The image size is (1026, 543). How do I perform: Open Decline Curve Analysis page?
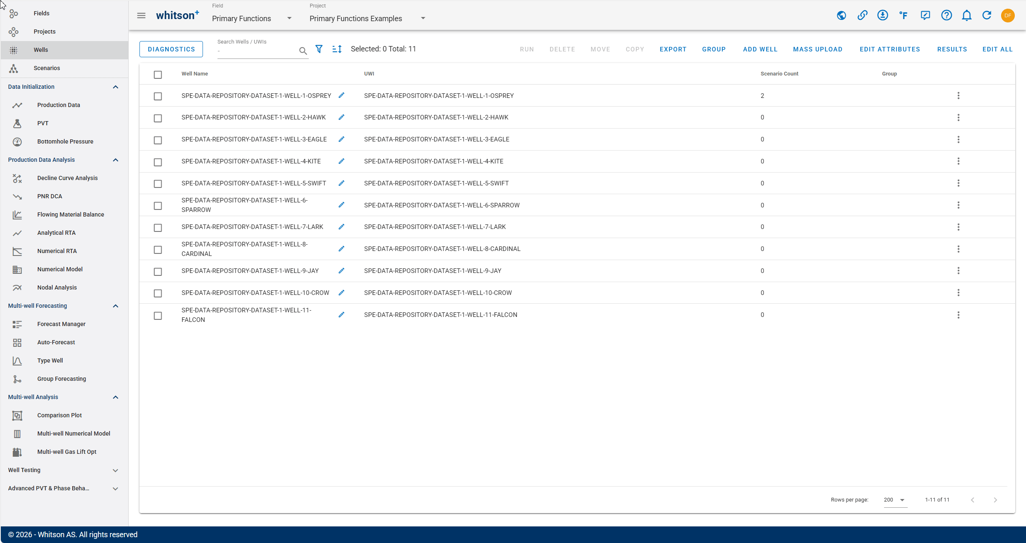64,178
